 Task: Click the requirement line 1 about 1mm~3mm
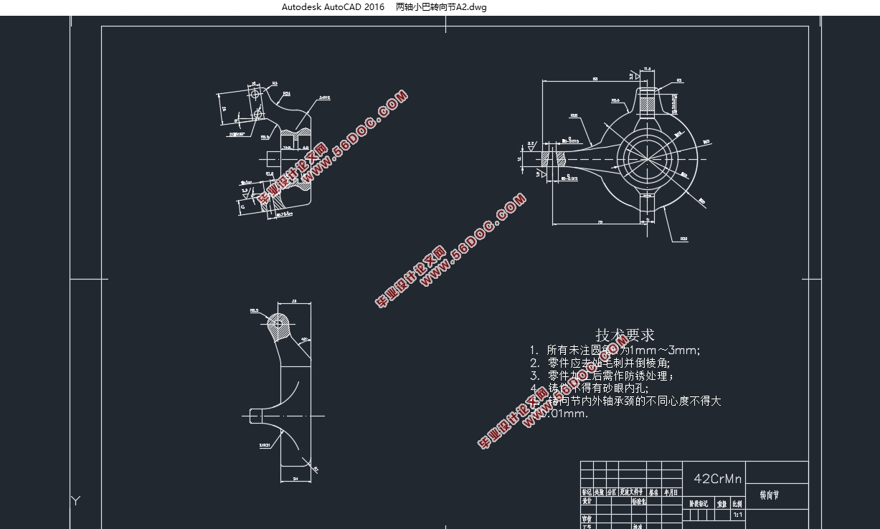(615, 351)
